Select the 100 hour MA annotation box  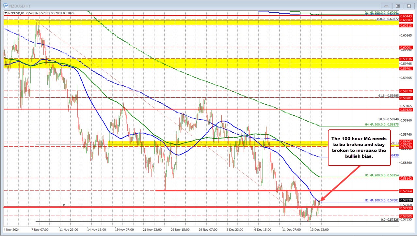[359, 148]
